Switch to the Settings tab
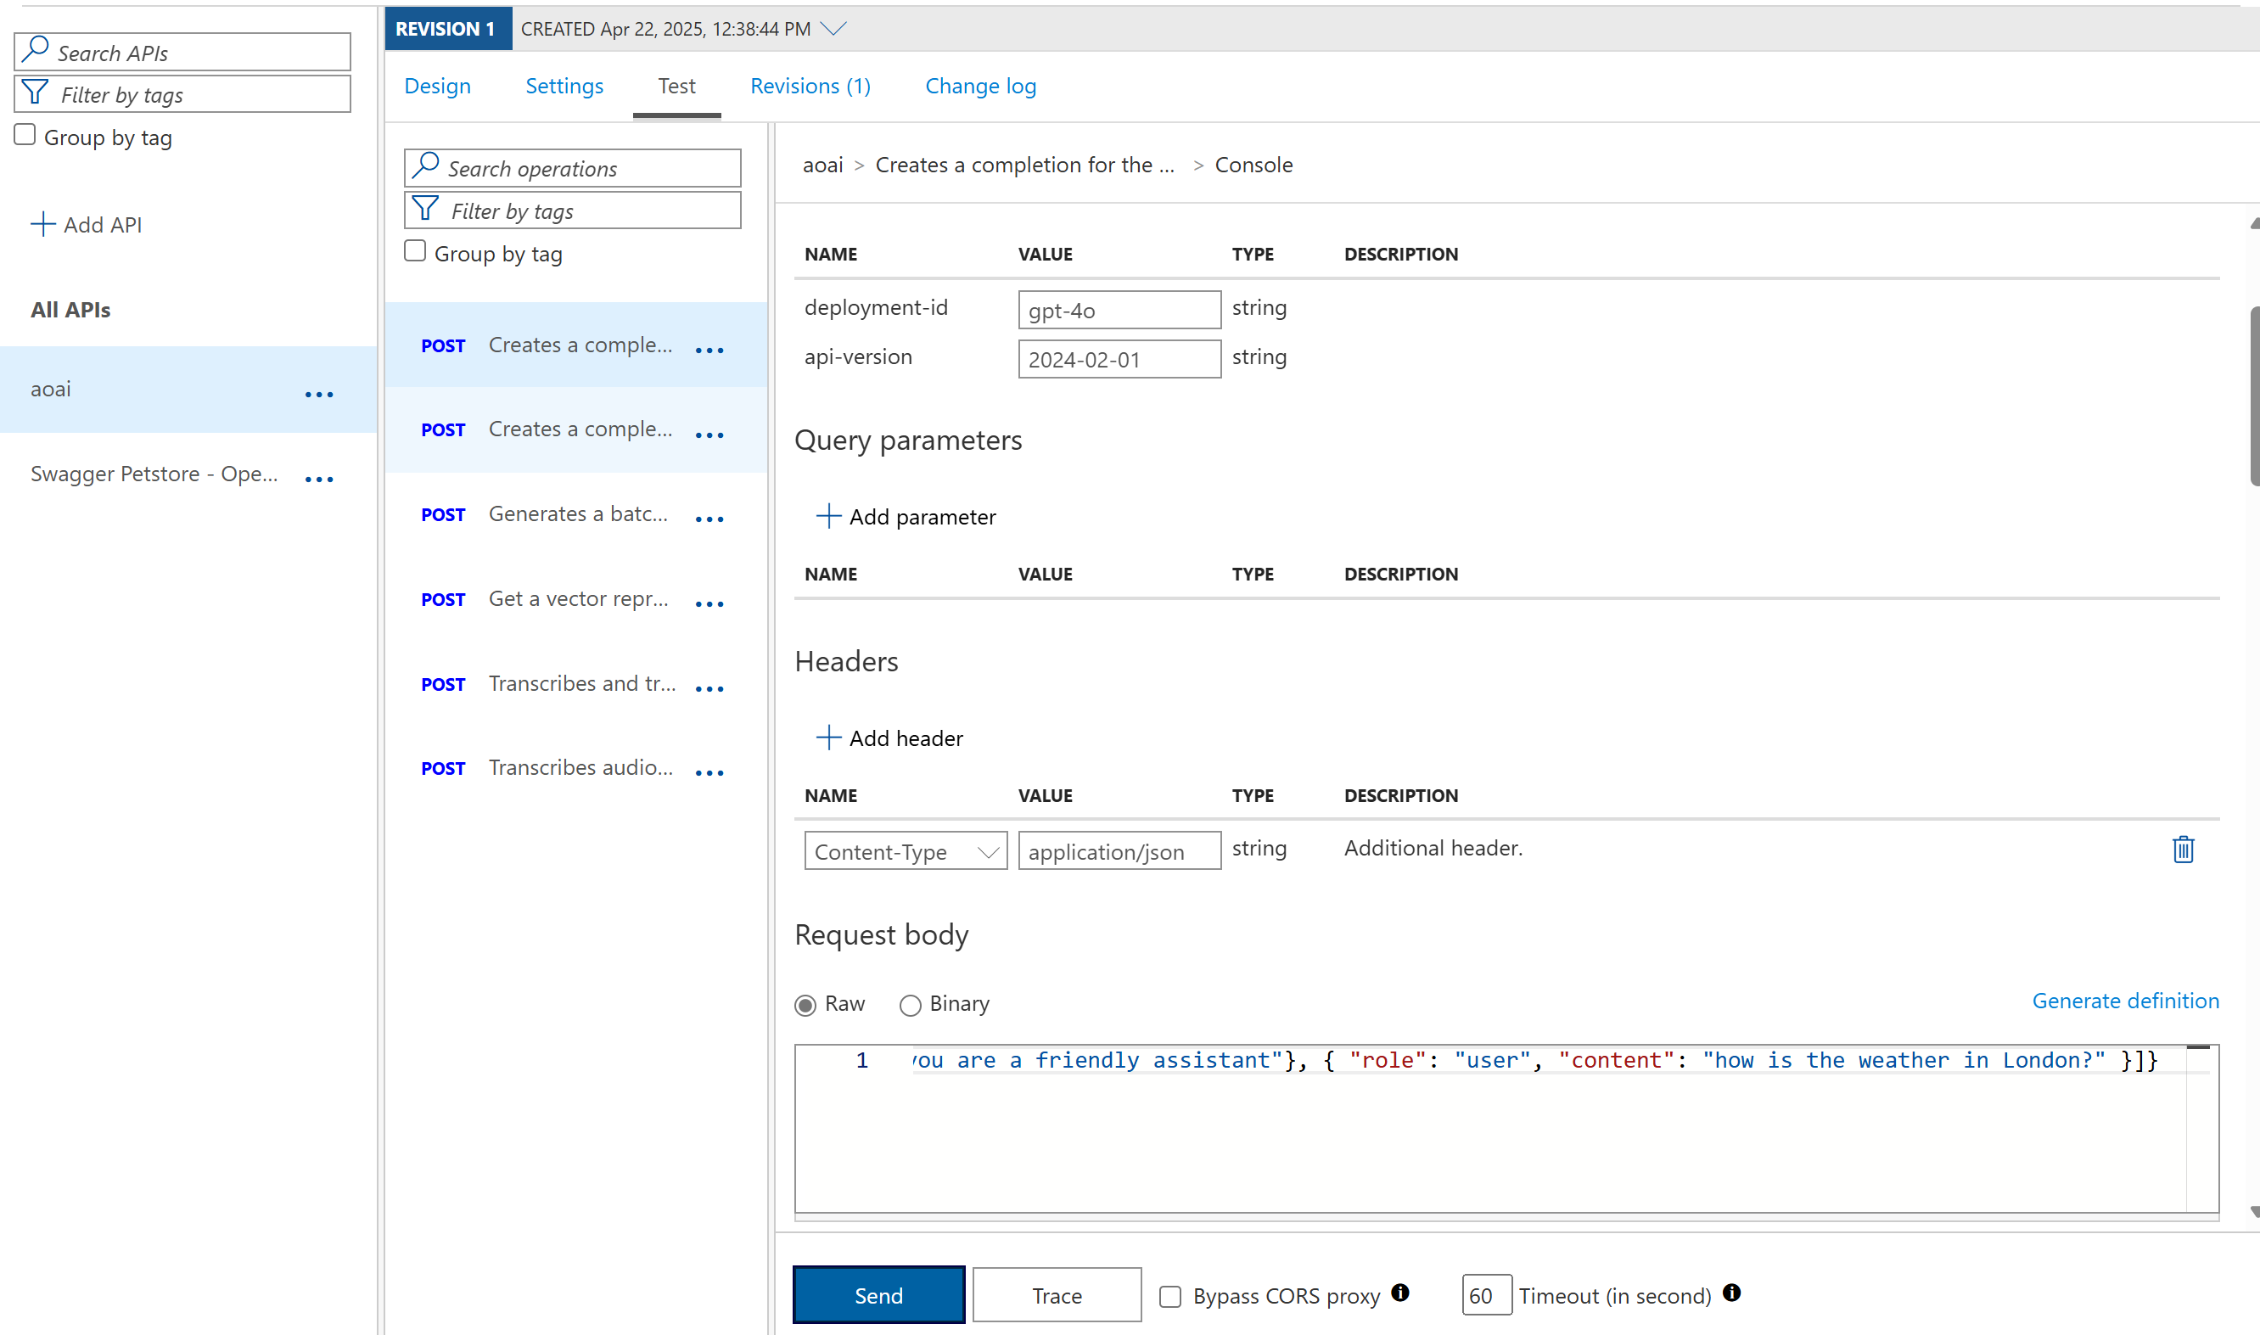Viewport: 2260px width, 1335px height. 564,86
